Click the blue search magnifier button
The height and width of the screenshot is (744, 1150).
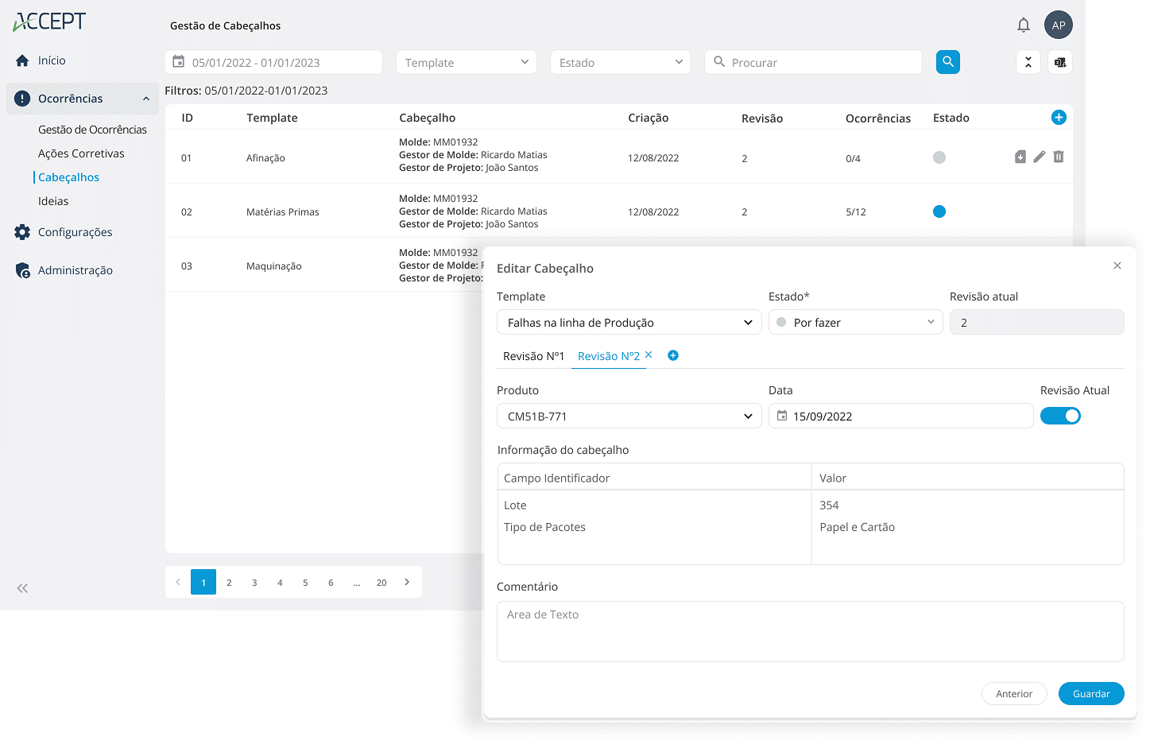coord(947,62)
